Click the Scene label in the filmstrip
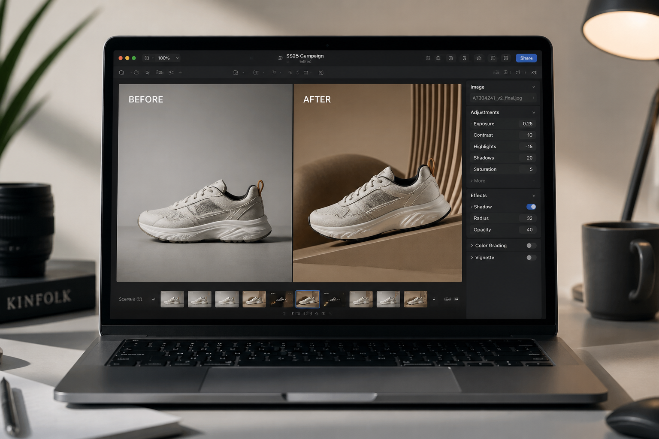The image size is (659, 439). tap(130, 299)
